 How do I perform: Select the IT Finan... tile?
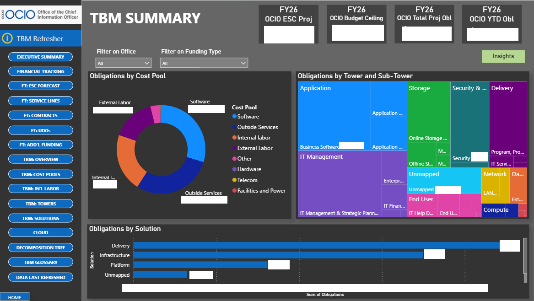click(x=394, y=198)
